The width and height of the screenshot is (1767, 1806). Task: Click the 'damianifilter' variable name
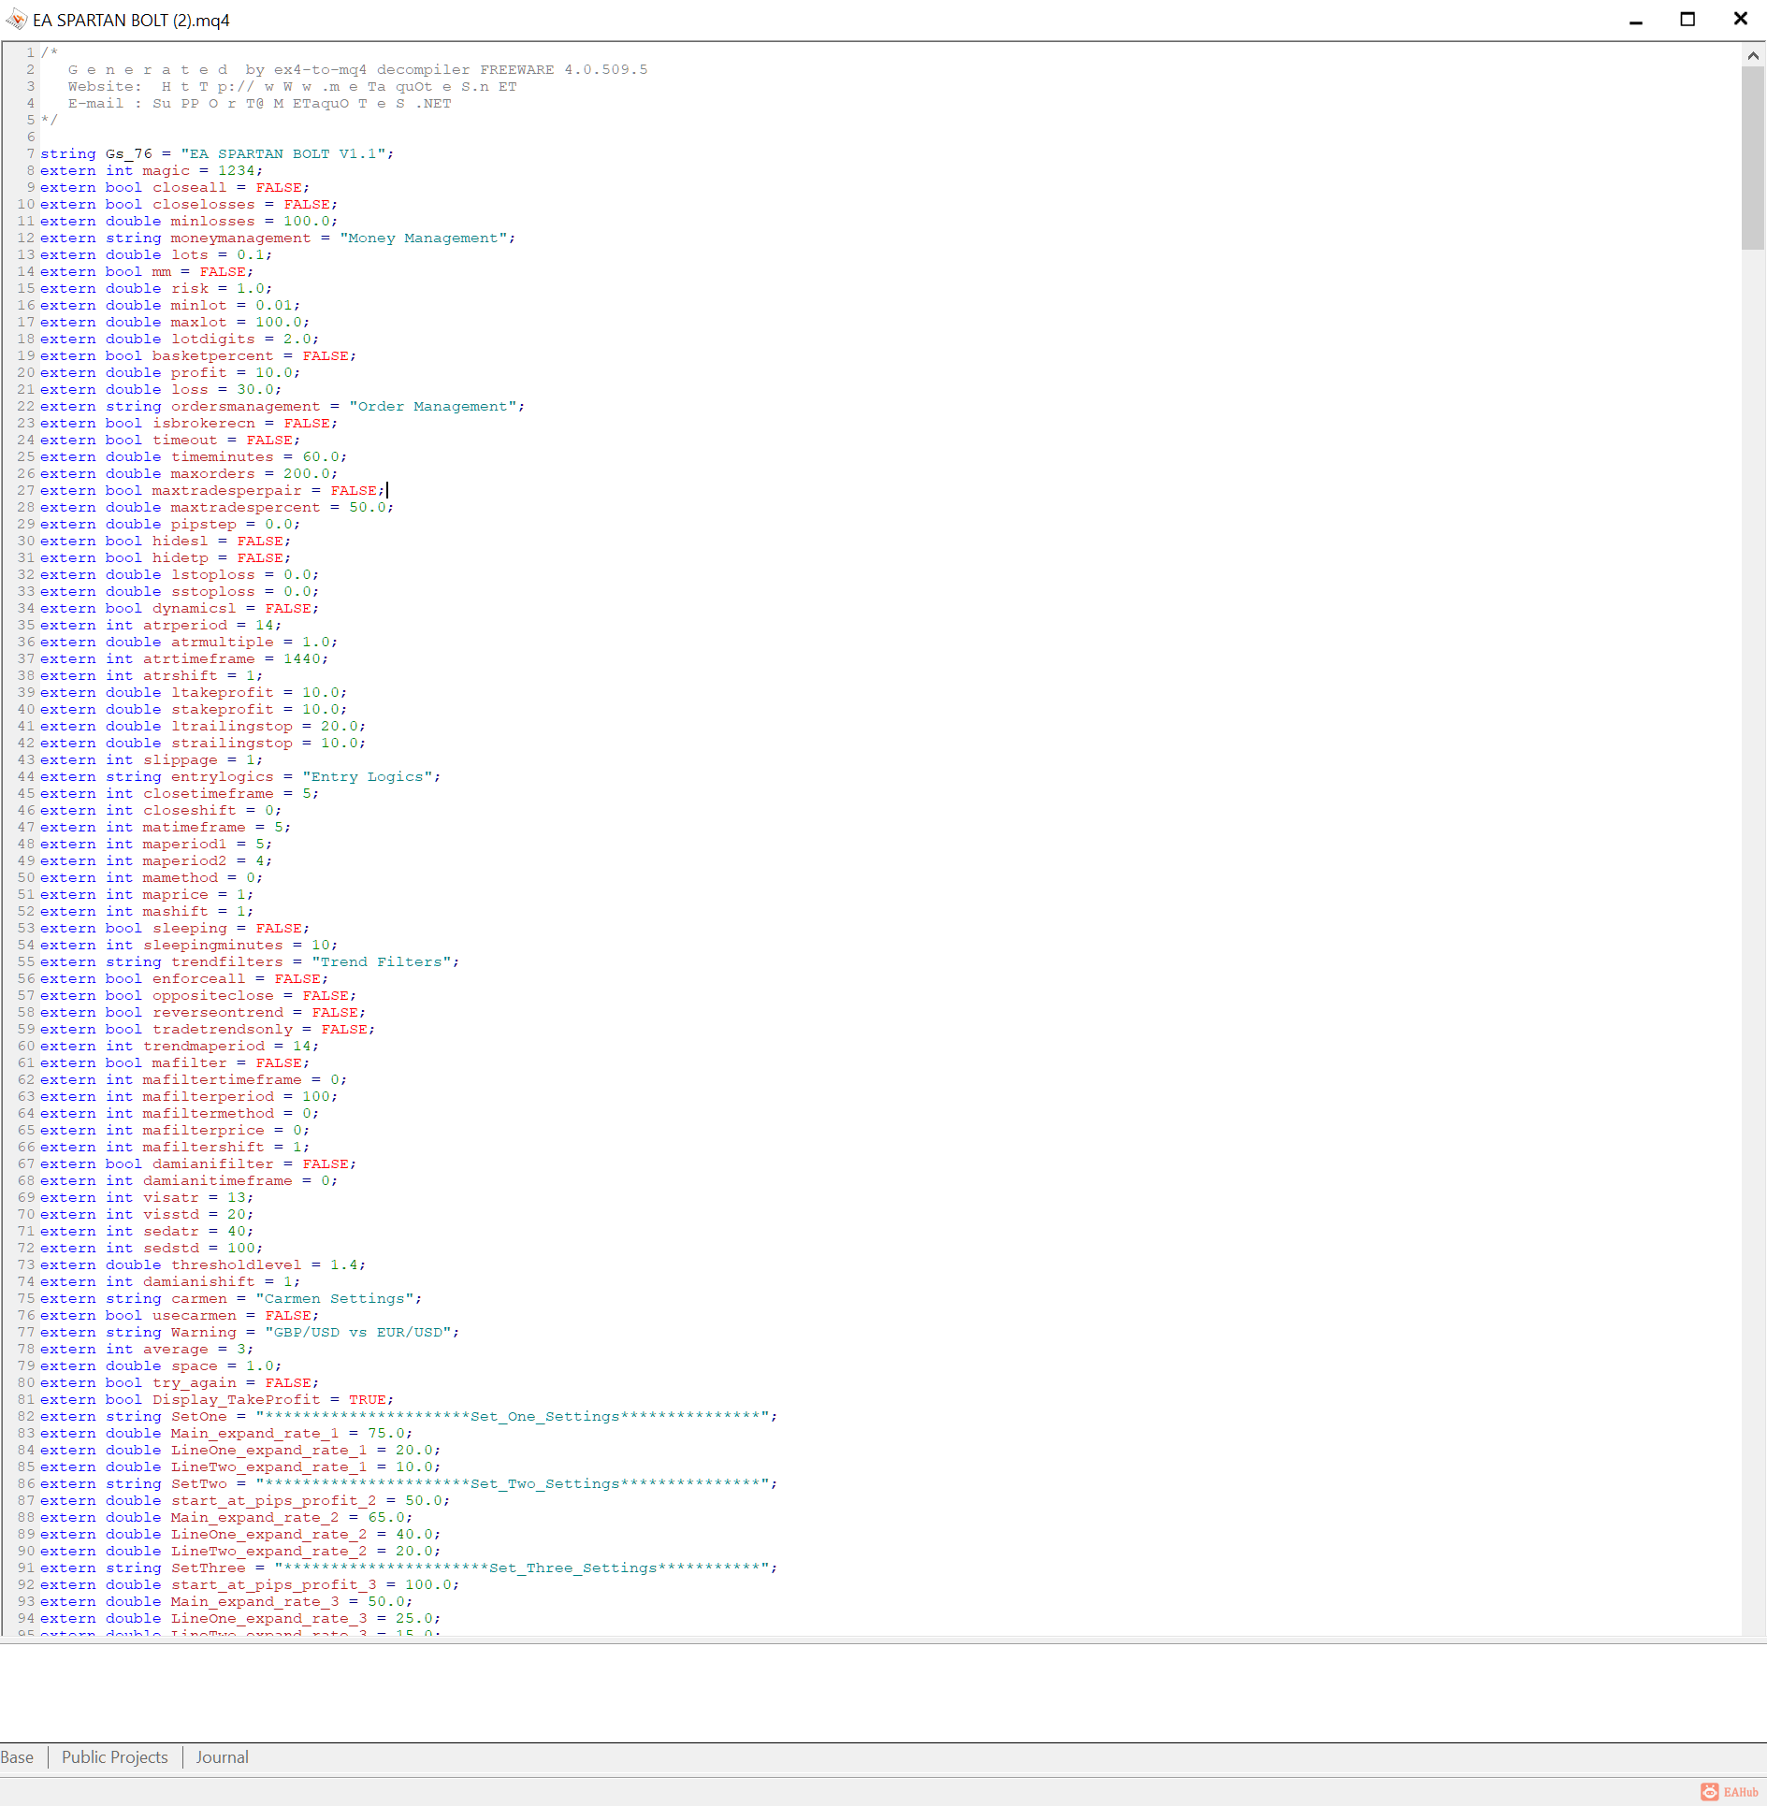point(213,1164)
